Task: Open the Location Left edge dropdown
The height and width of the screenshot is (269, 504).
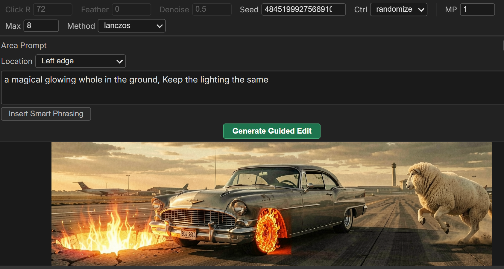Action: pos(81,61)
